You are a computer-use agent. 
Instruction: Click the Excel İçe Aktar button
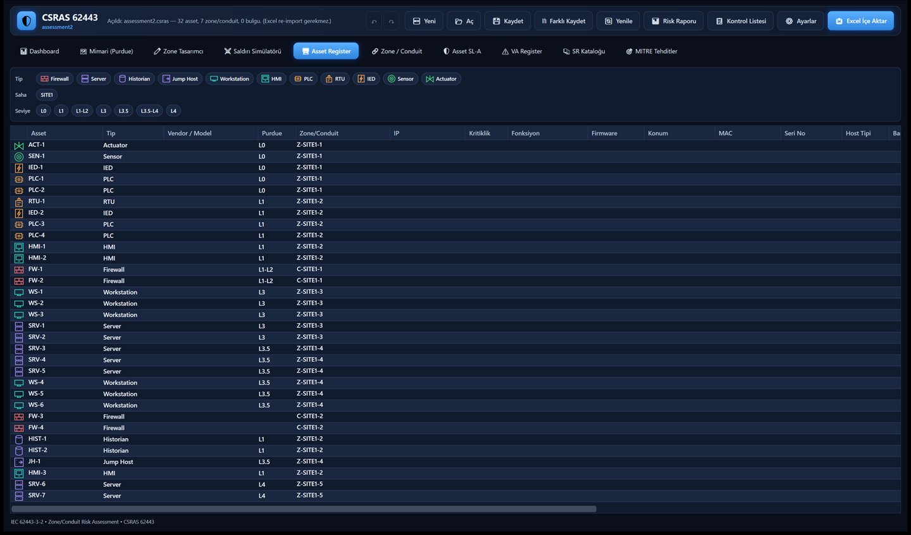860,21
